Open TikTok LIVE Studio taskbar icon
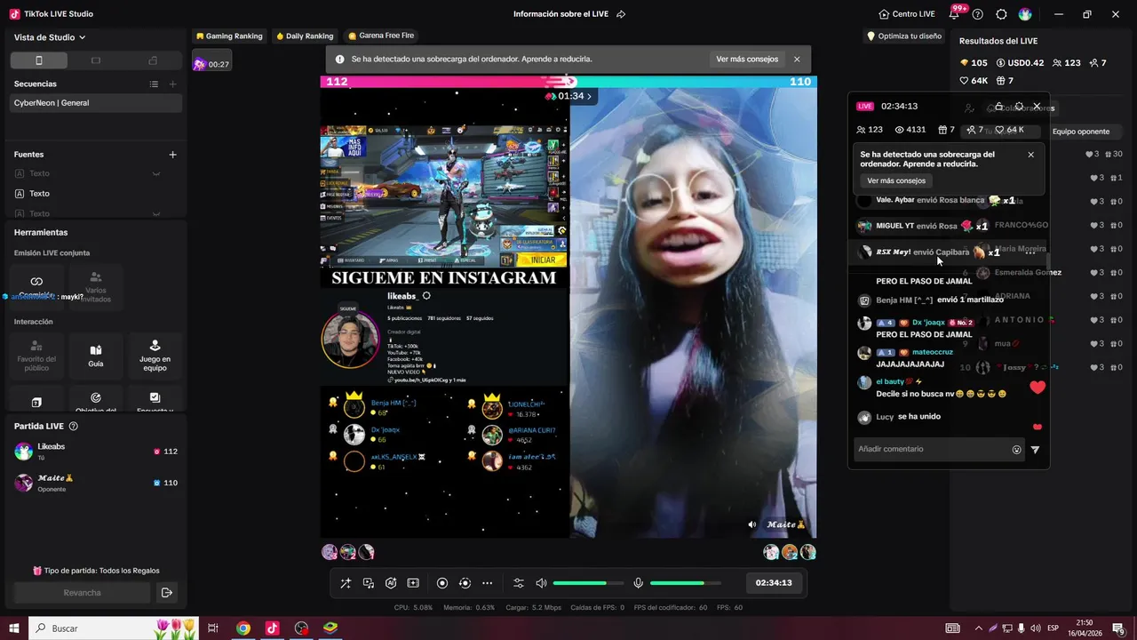The image size is (1137, 640). [272, 628]
